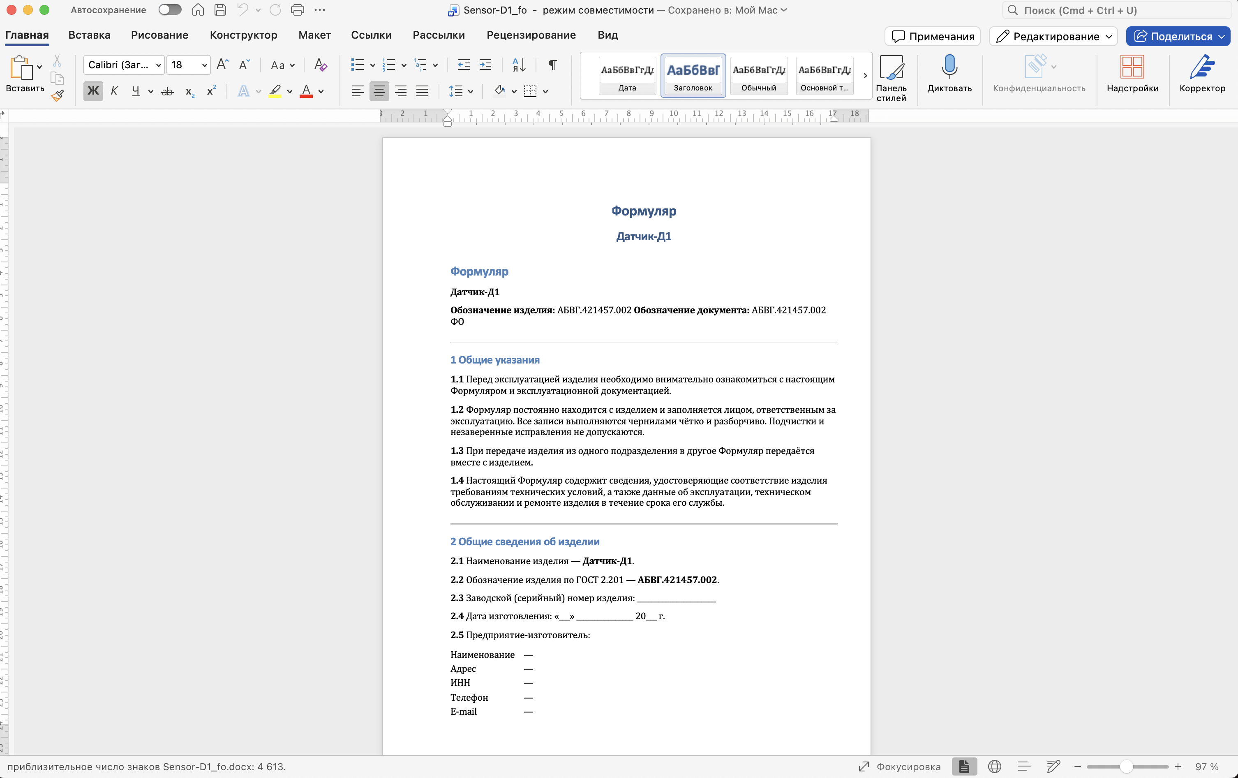This screenshot has width=1238, height=778.
Task: Undo the last action
Action: [243, 10]
